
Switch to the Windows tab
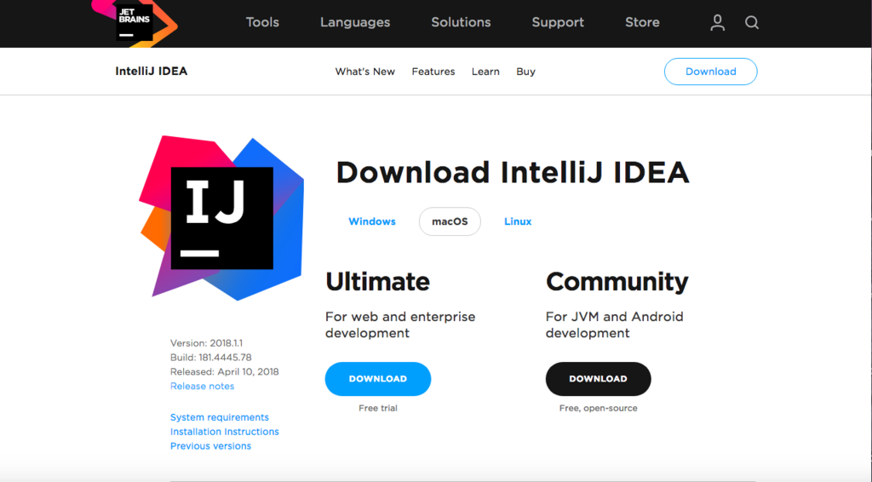click(372, 221)
